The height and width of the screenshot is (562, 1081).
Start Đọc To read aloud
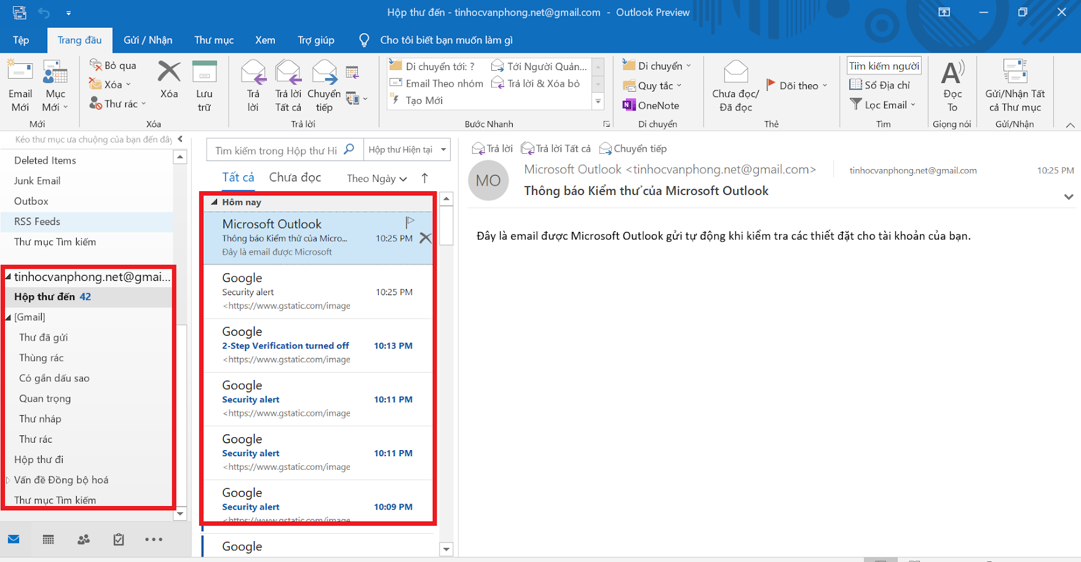click(952, 86)
